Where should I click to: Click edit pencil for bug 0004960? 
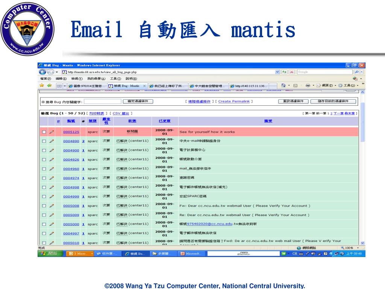(x=52, y=169)
